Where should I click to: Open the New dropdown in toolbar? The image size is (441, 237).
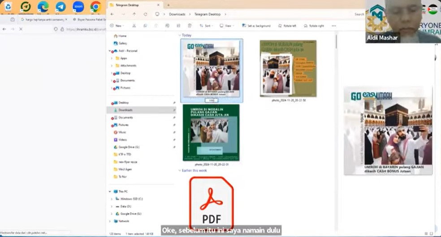tap(118, 26)
